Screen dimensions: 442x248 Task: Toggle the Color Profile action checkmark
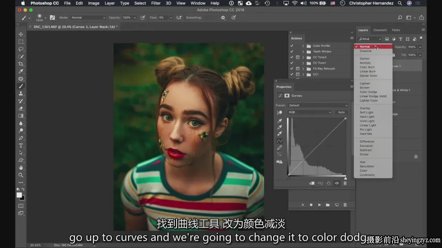[x=292, y=46]
